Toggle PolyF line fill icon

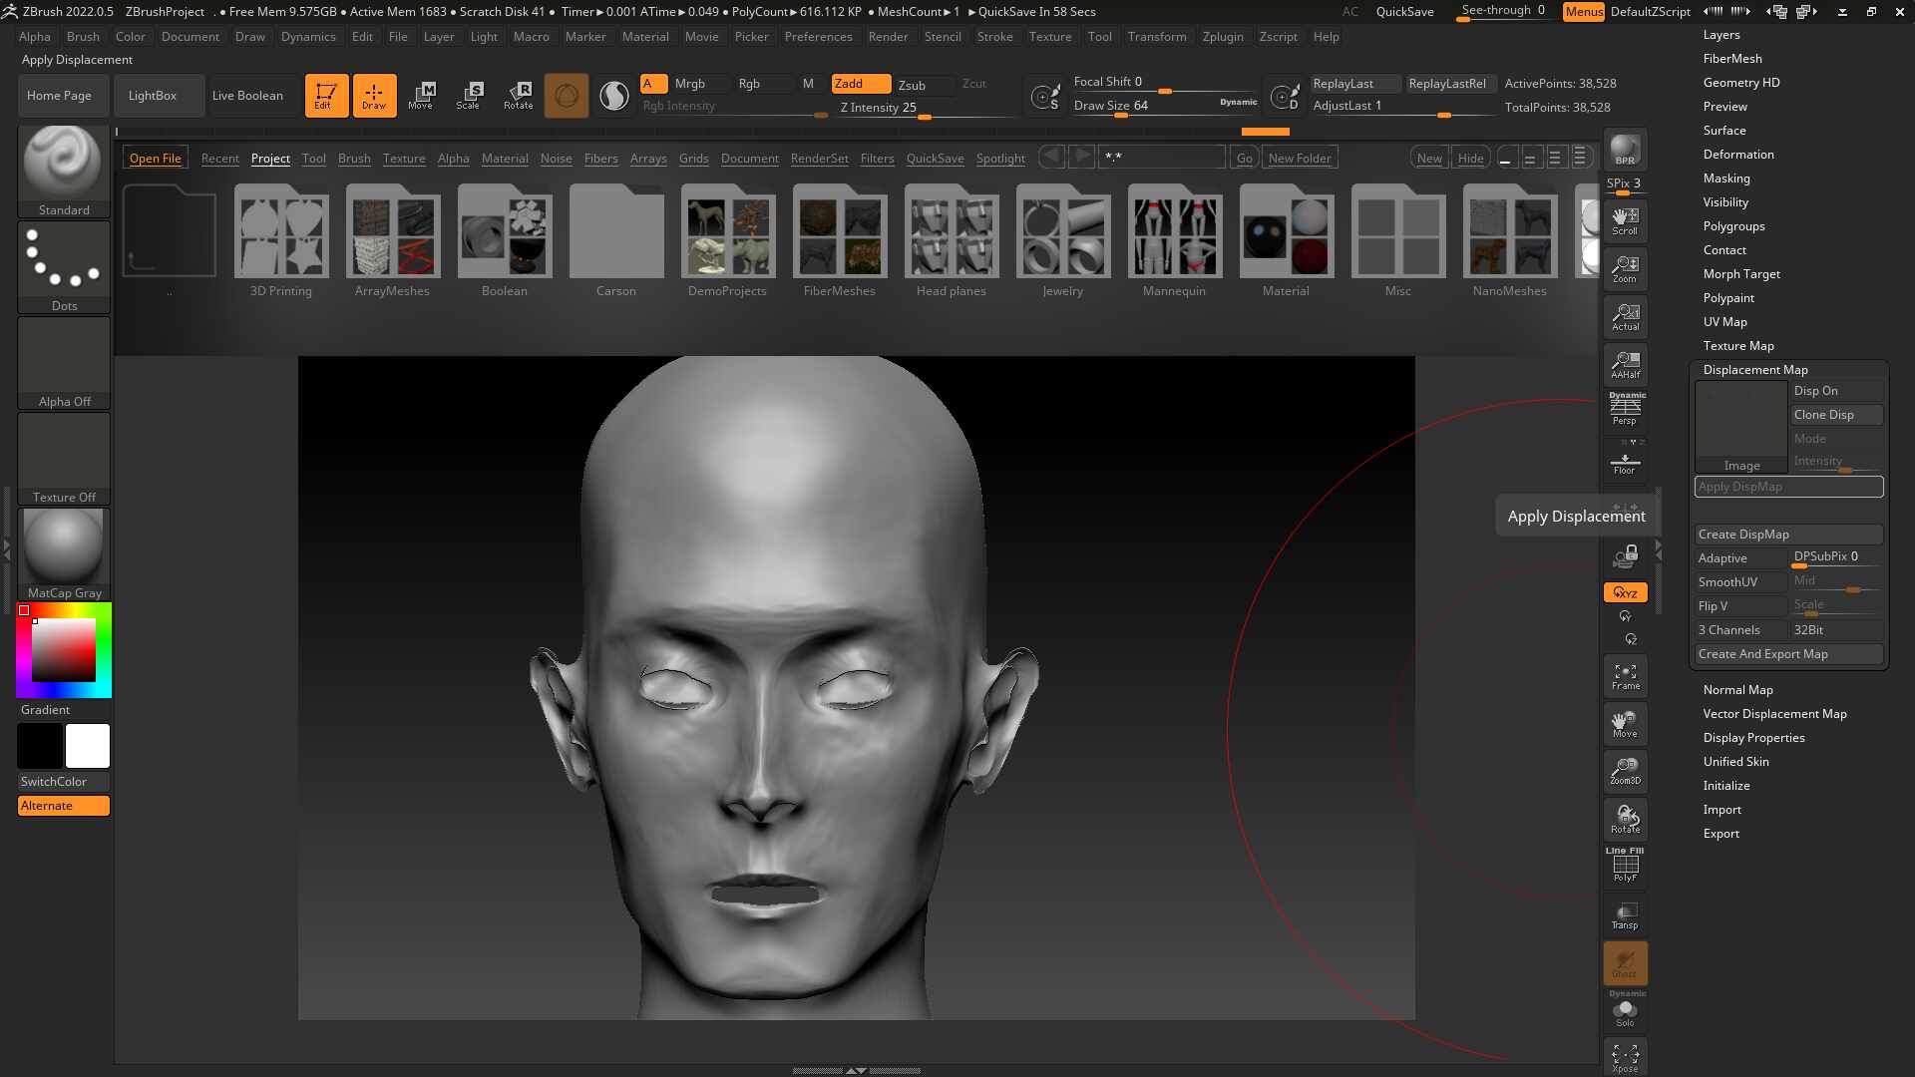(x=1625, y=866)
